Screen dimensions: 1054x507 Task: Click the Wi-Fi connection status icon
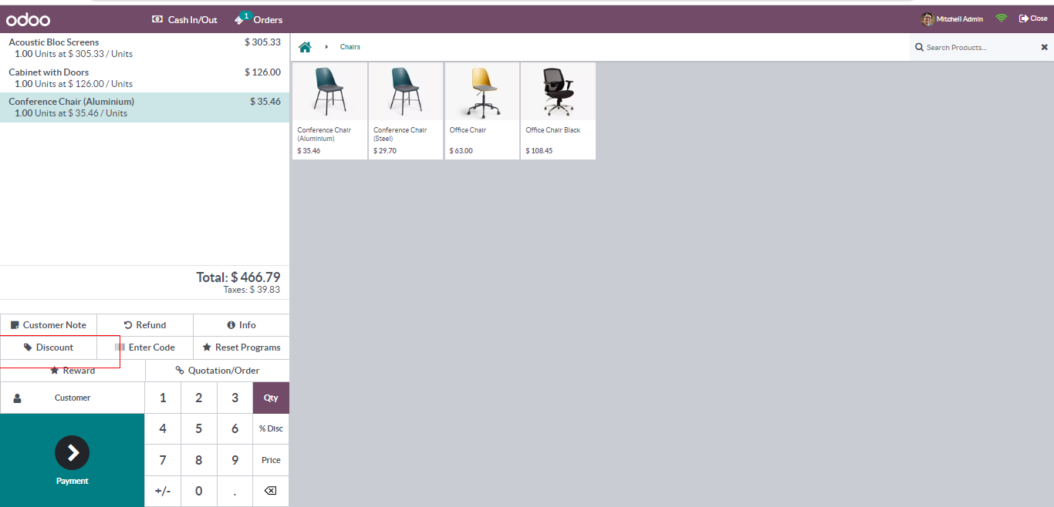[1001, 18]
